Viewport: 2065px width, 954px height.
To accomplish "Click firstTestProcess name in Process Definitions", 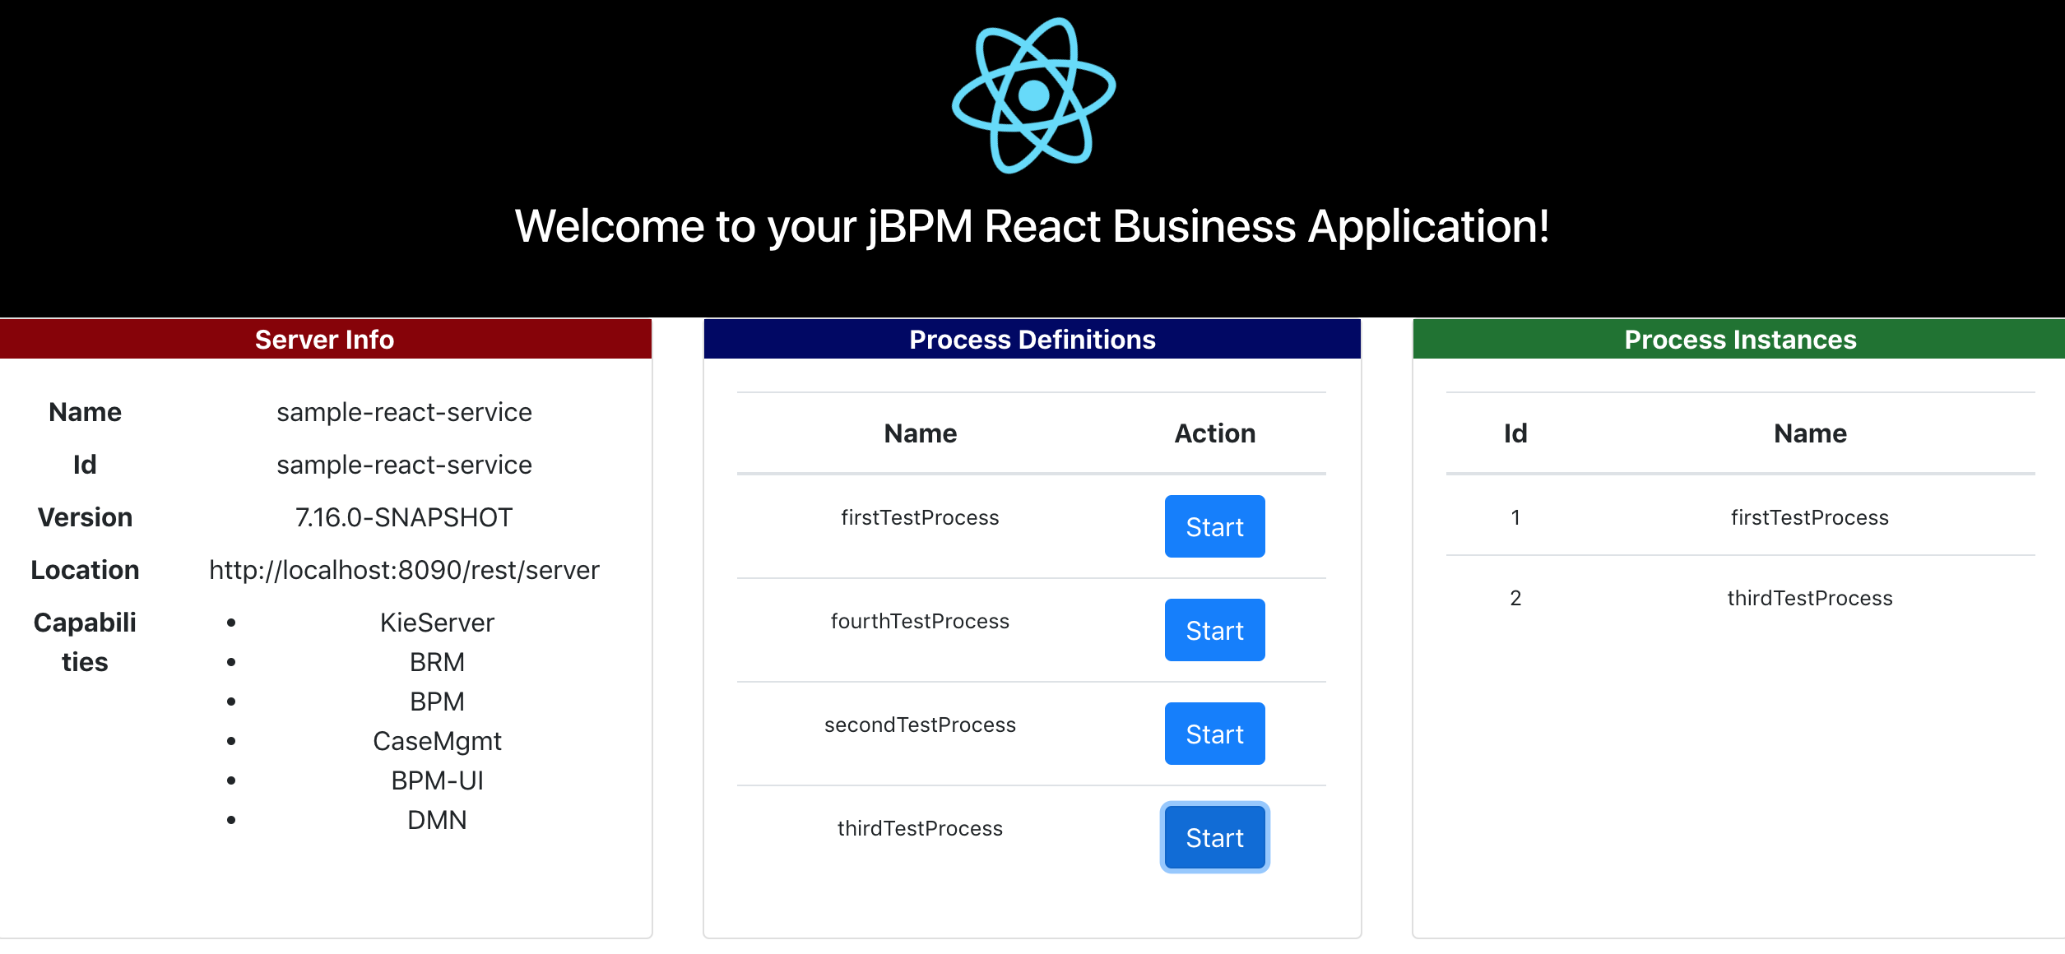I will click(920, 517).
